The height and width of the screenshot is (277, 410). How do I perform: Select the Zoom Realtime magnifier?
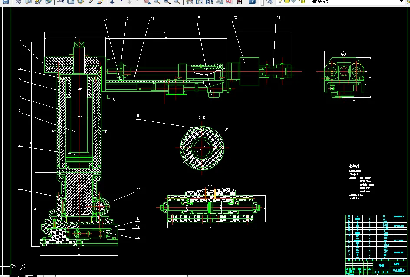point(157,2)
